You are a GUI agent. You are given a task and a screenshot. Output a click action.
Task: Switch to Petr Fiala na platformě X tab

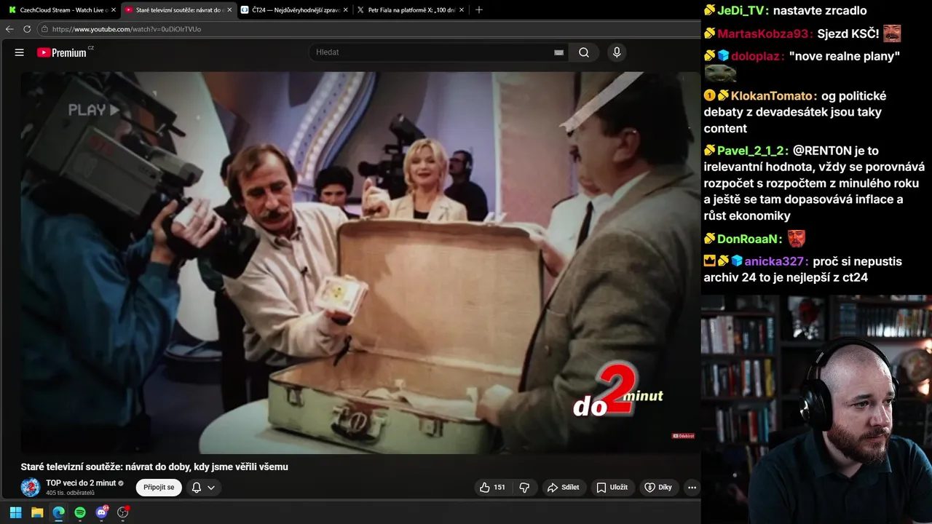click(x=409, y=10)
